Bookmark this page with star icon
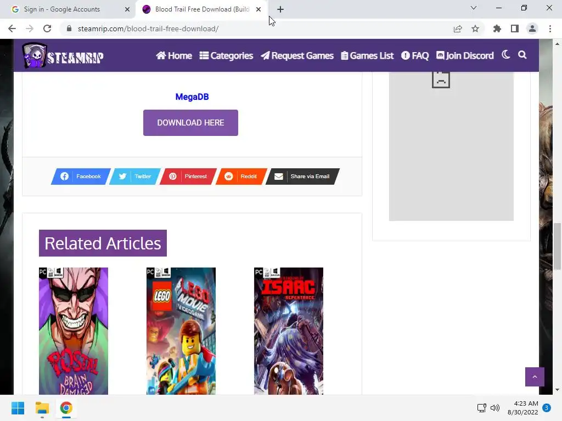The image size is (562, 421). (x=475, y=29)
